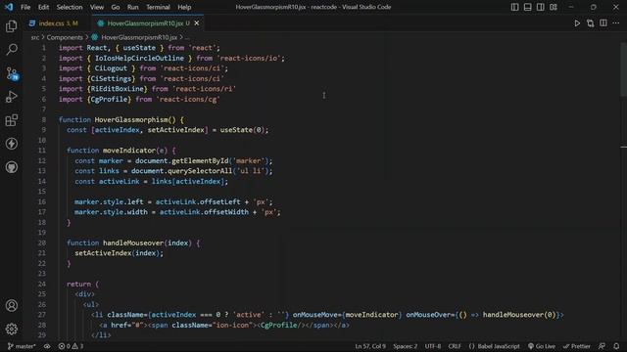The image size is (627, 352).
Task: Open the Go menu
Action: click(116, 7)
